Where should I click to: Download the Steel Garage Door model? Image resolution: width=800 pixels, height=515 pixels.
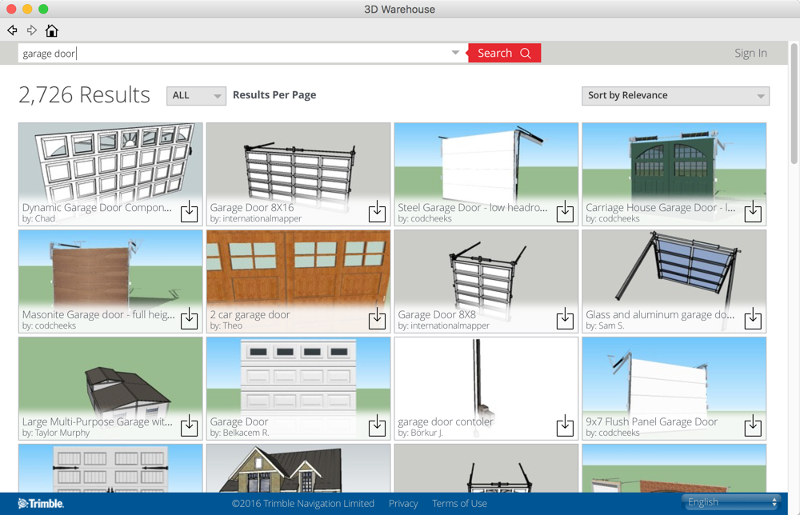tap(565, 211)
